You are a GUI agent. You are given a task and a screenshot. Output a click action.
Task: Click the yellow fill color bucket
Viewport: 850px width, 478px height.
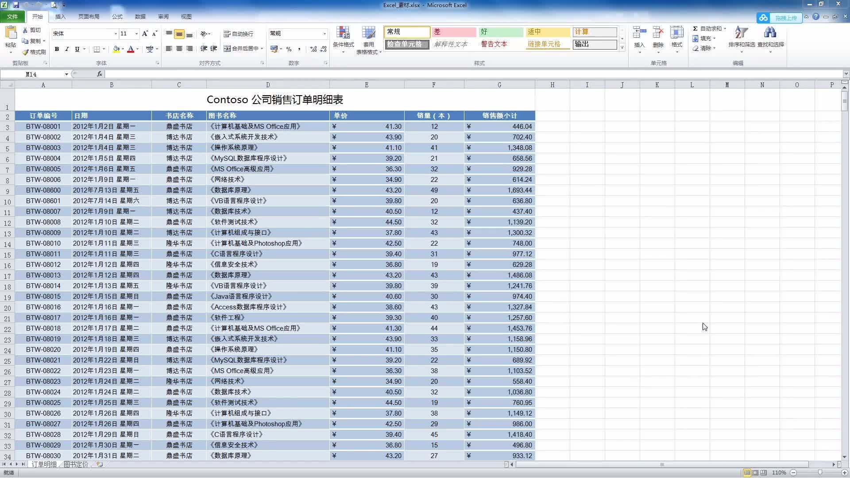(116, 49)
